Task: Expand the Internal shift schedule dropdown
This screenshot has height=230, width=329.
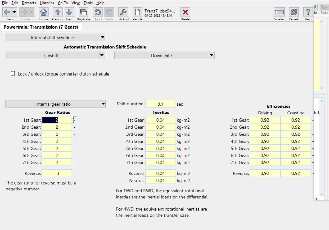Action: pyautogui.click(x=103, y=38)
